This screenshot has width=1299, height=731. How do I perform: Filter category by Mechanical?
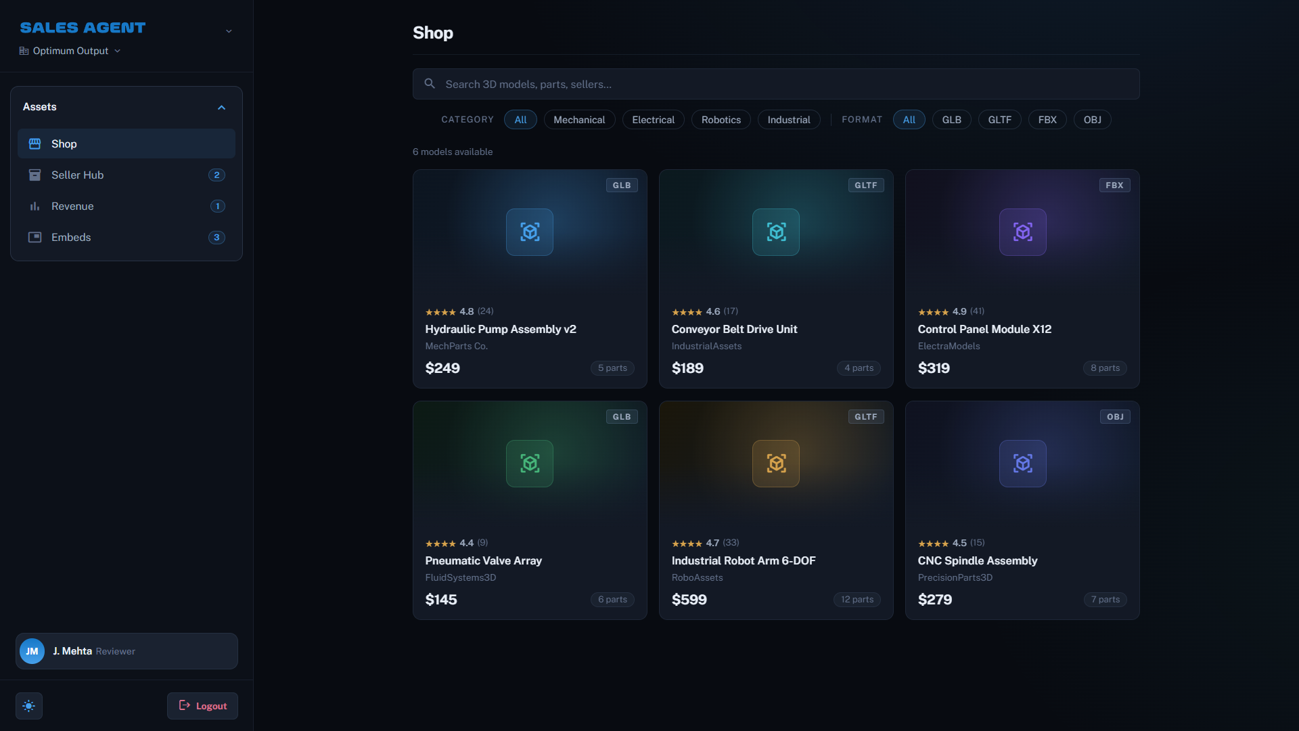(x=579, y=120)
